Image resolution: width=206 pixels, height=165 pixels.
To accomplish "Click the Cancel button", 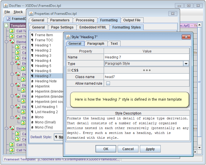I will (128, 149).
